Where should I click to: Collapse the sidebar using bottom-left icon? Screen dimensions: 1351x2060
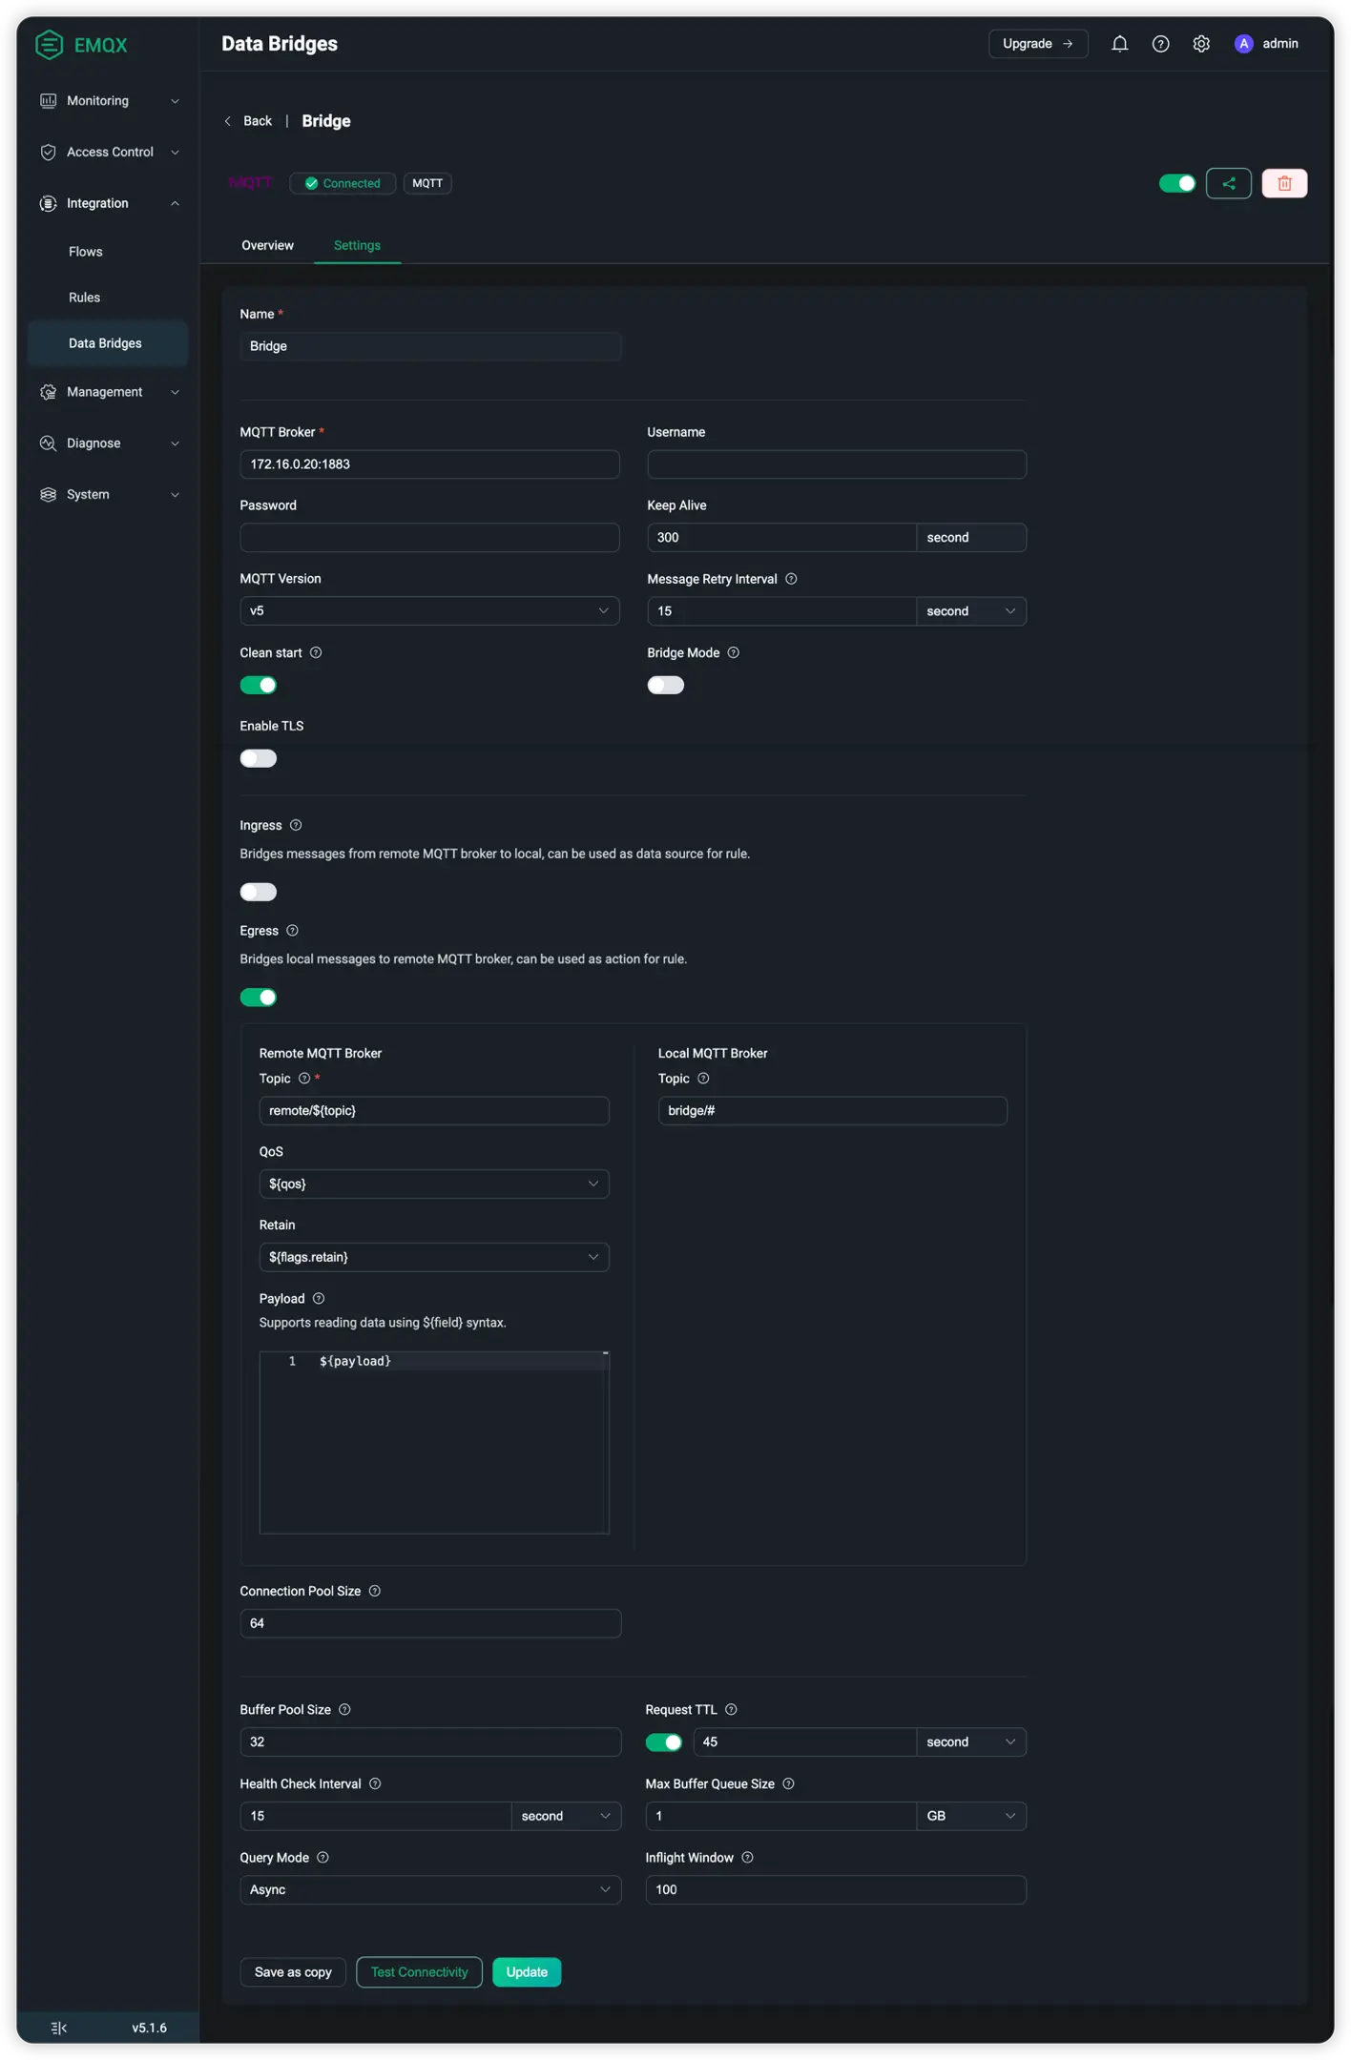pyautogui.click(x=59, y=2028)
